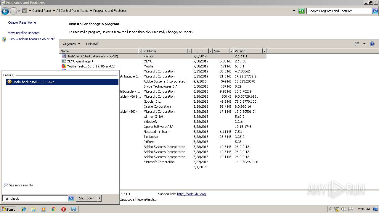
Task: Click the network tray icon
Action: pos(337,209)
